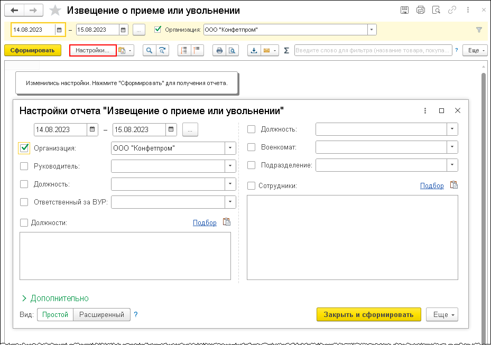This screenshot has height=345, width=491.
Task: Enable the Руководитель checkbox
Action: [x=24, y=166]
